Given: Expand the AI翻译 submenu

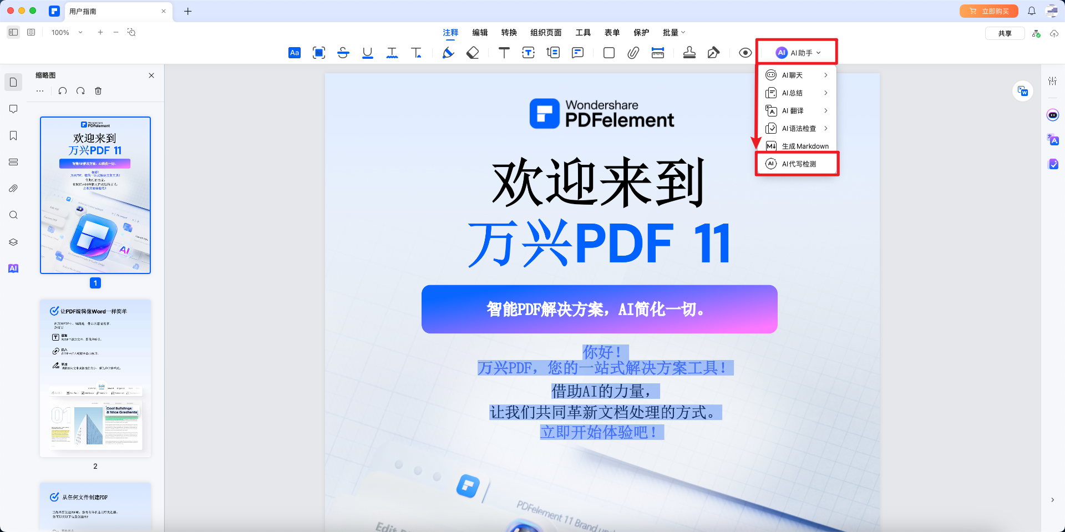Looking at the screenshot, I should coord(797,110).
